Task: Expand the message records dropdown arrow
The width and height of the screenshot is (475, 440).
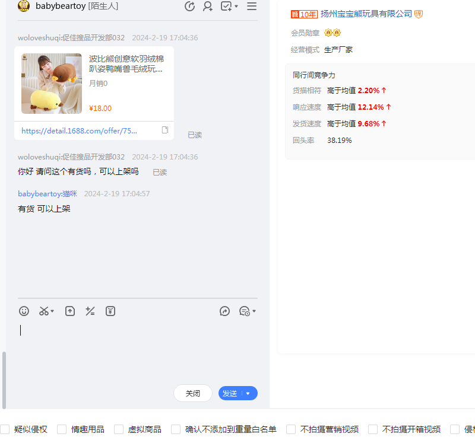Action: click(x=254, y=311)
